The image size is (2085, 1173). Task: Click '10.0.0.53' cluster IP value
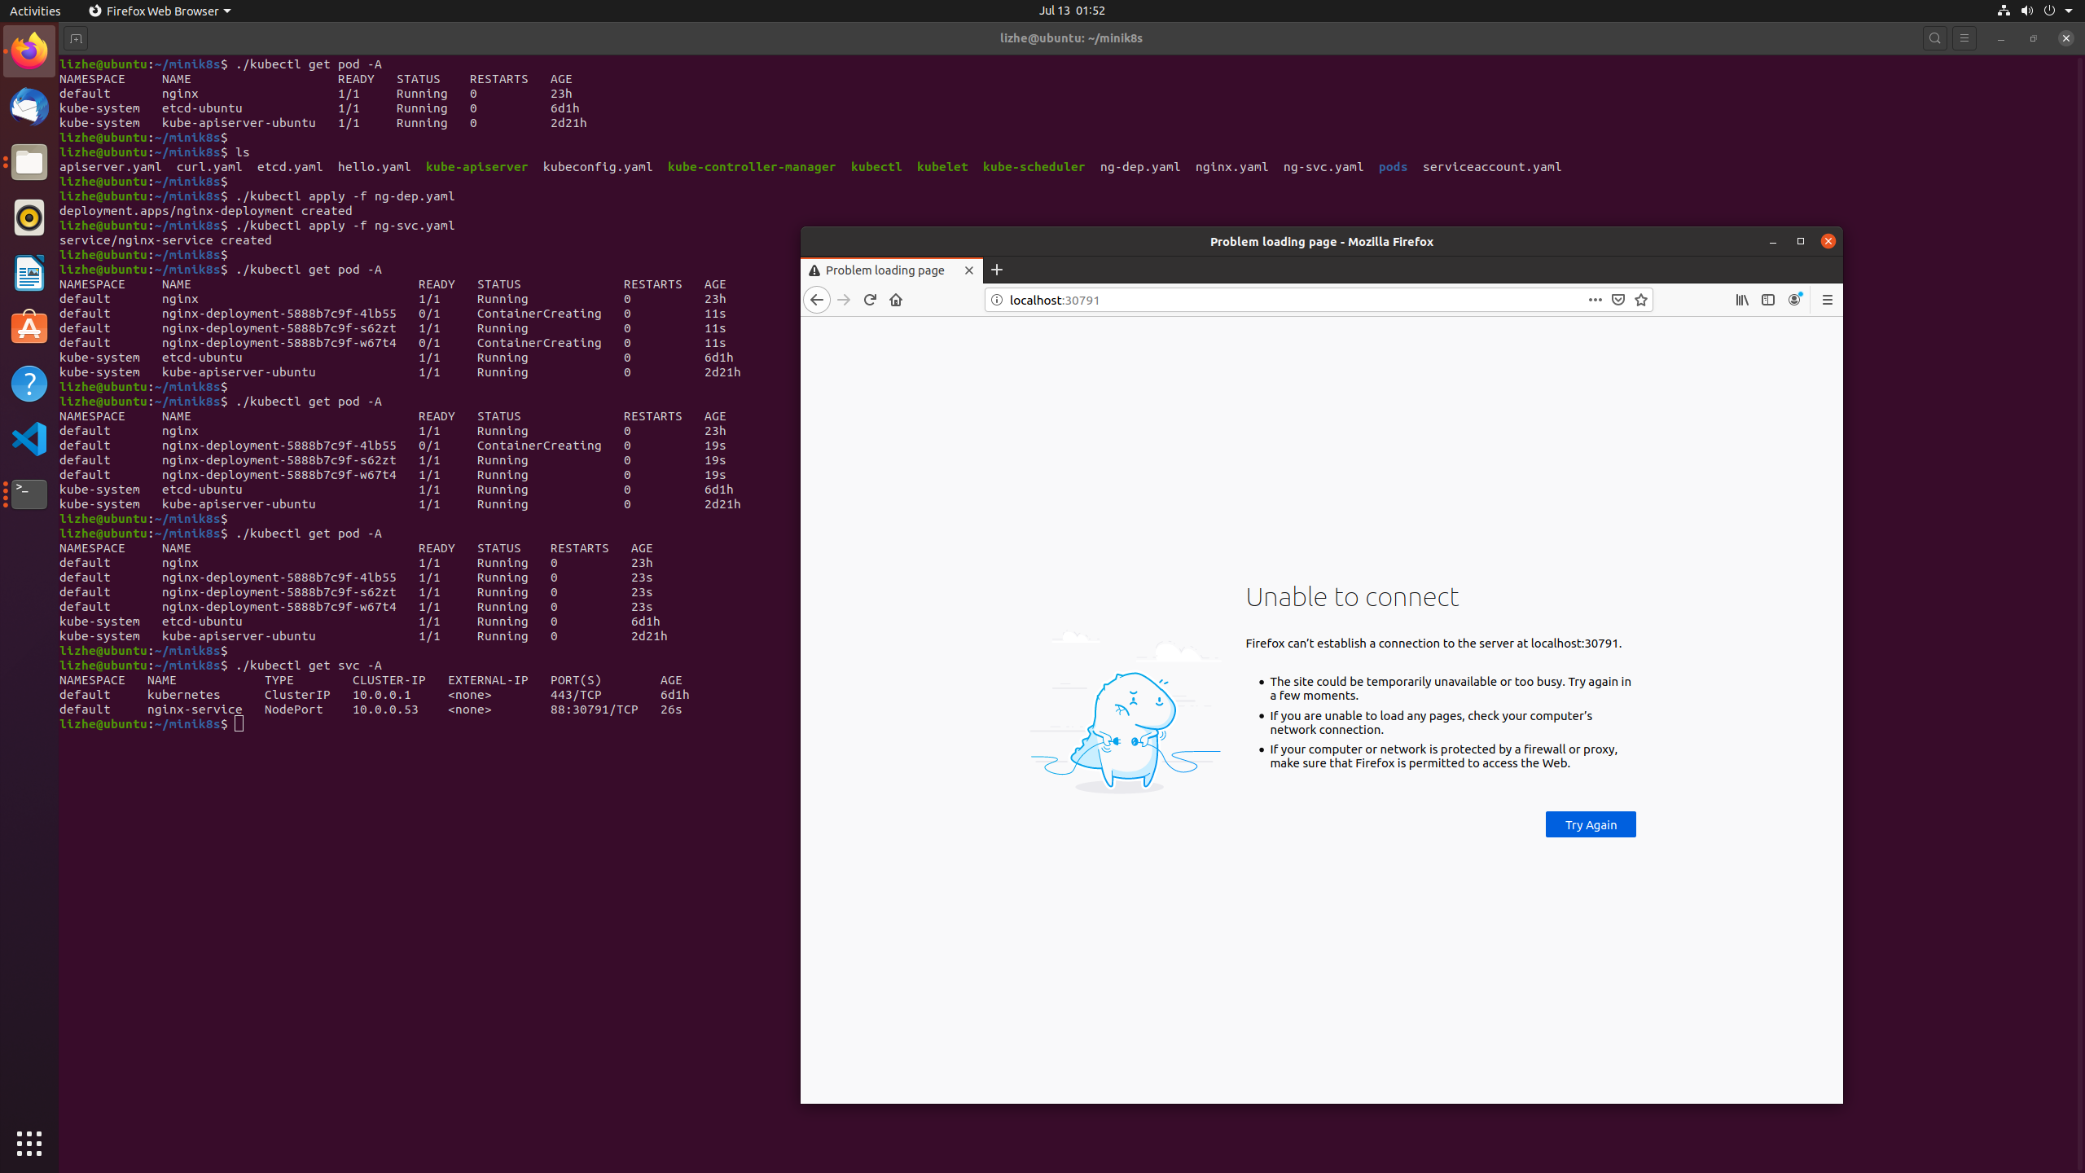tap(385, 710)
